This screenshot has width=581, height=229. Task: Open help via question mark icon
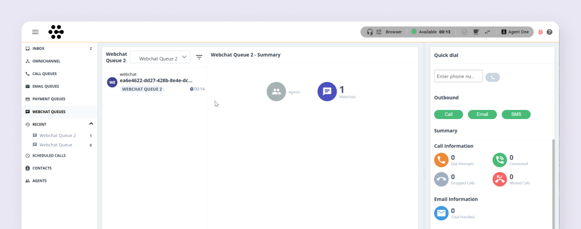pos(549,32)
